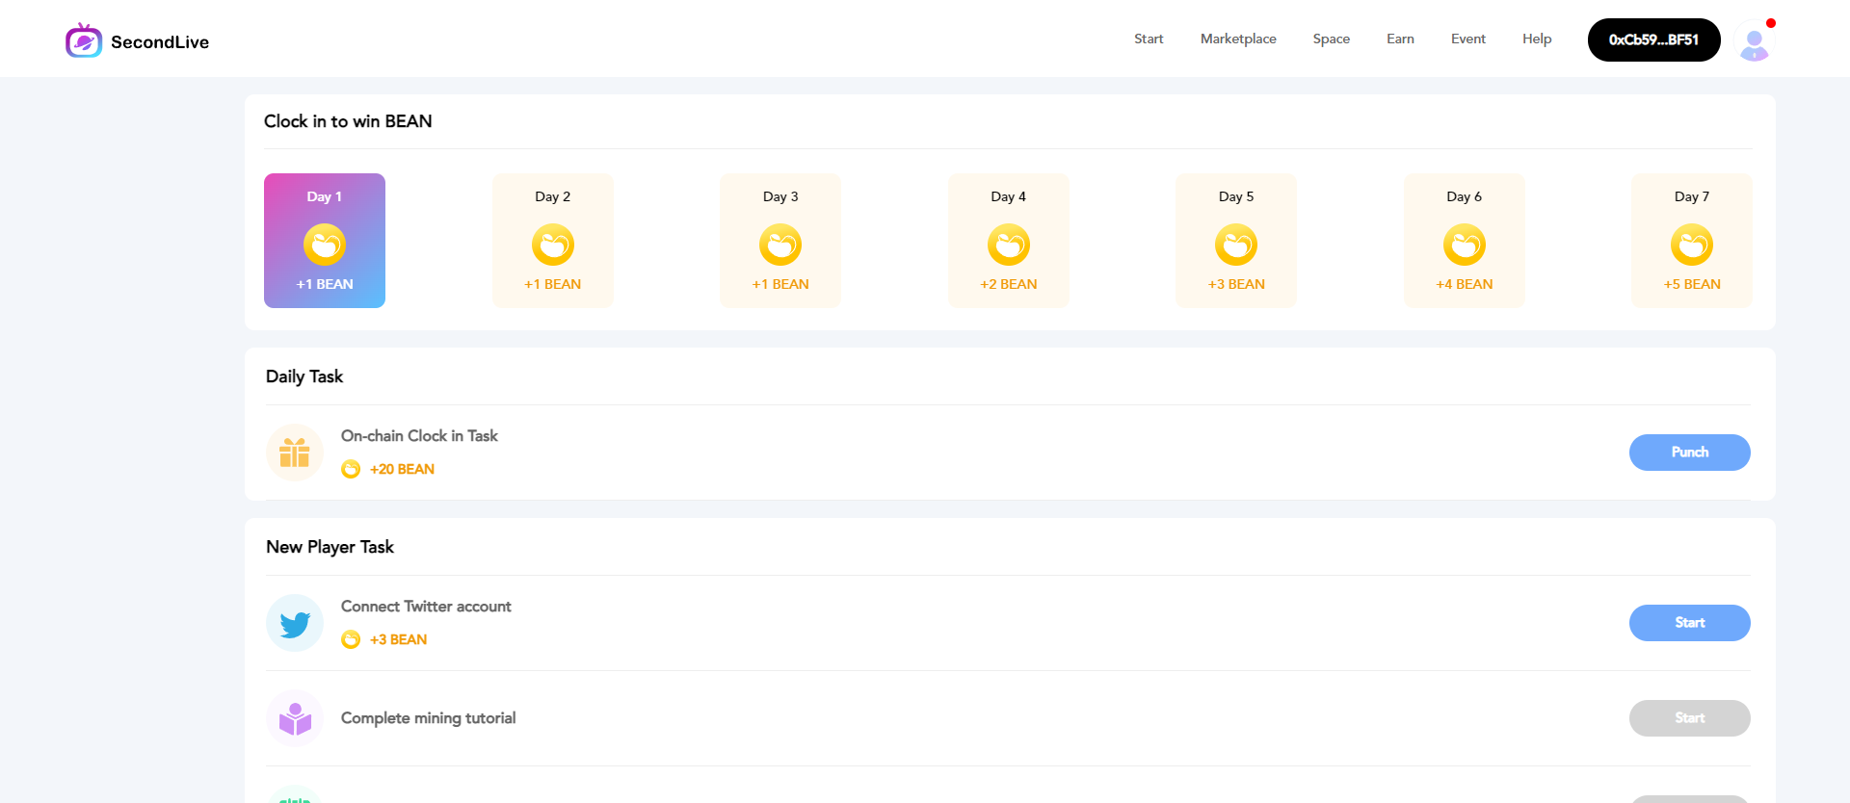
Task: Click Start for Complete mining tutorial
Action: (1690, 718)
